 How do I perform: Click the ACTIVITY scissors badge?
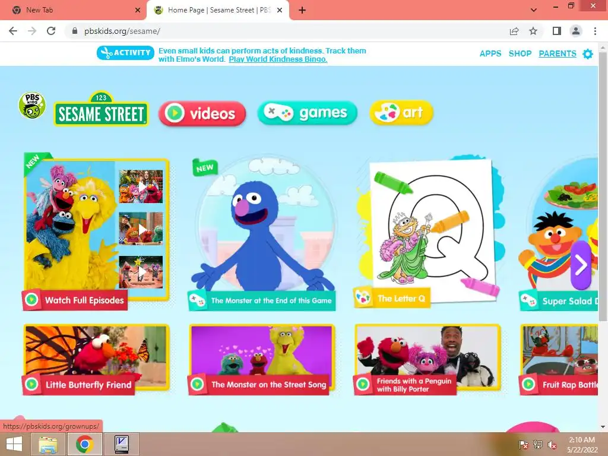(x=125, y=53)
